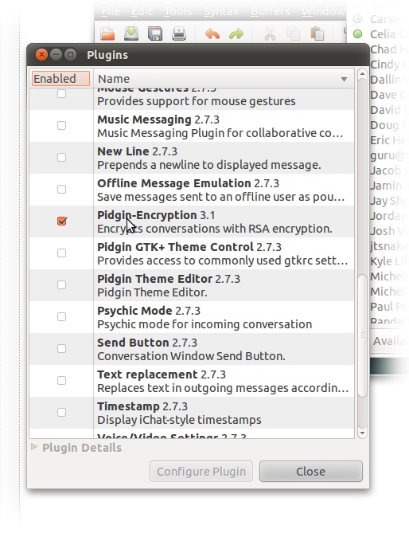Click the Undo arrow icon
The width and height of the screenshot is (409, 537).
(212, 34)
